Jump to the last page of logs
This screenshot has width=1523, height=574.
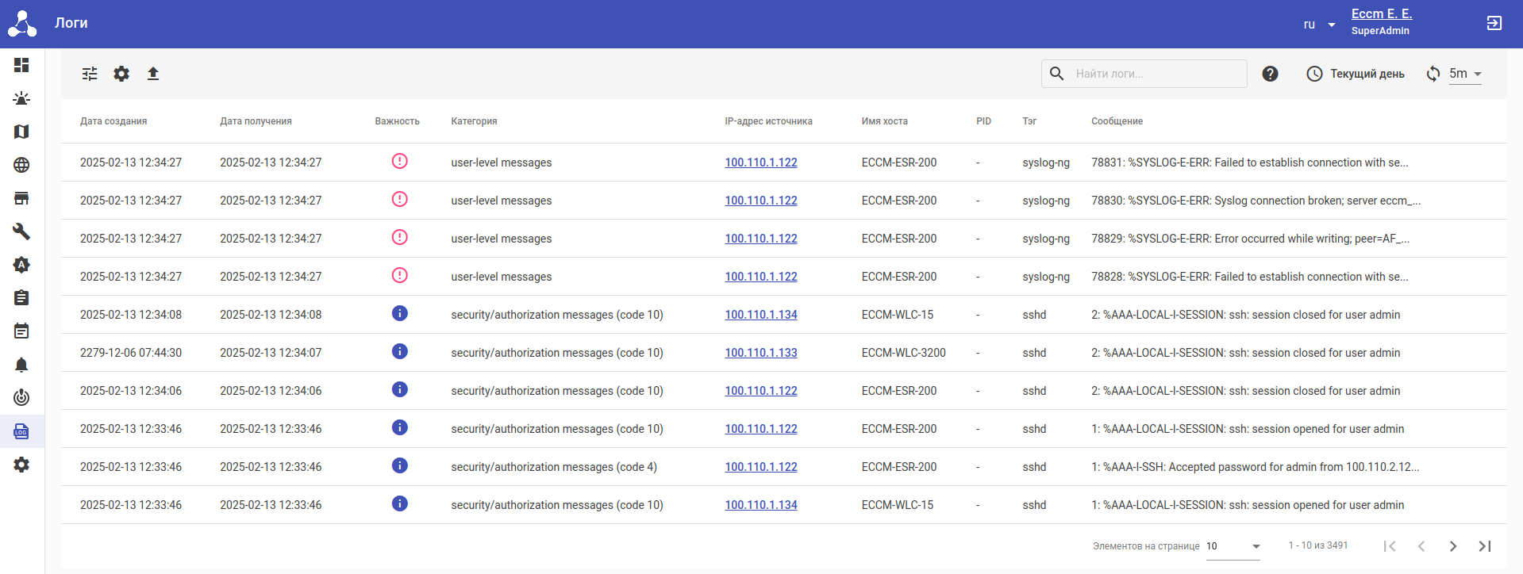(1484, 546)
